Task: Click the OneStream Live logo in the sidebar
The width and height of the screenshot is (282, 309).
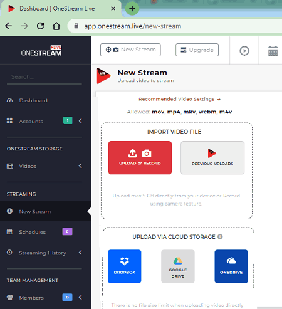Action: click(x=41, y=51)
